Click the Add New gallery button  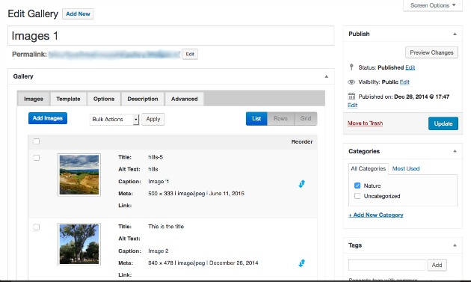click(x=78, y=13)
